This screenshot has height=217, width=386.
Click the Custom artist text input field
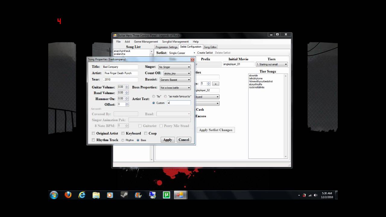pyautogui.click(x=179, y=103)
